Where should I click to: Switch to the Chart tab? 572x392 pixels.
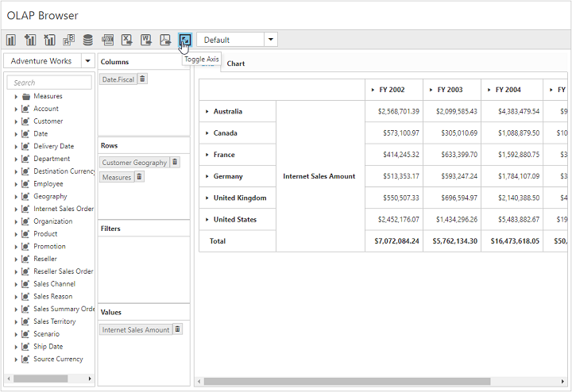236,63
